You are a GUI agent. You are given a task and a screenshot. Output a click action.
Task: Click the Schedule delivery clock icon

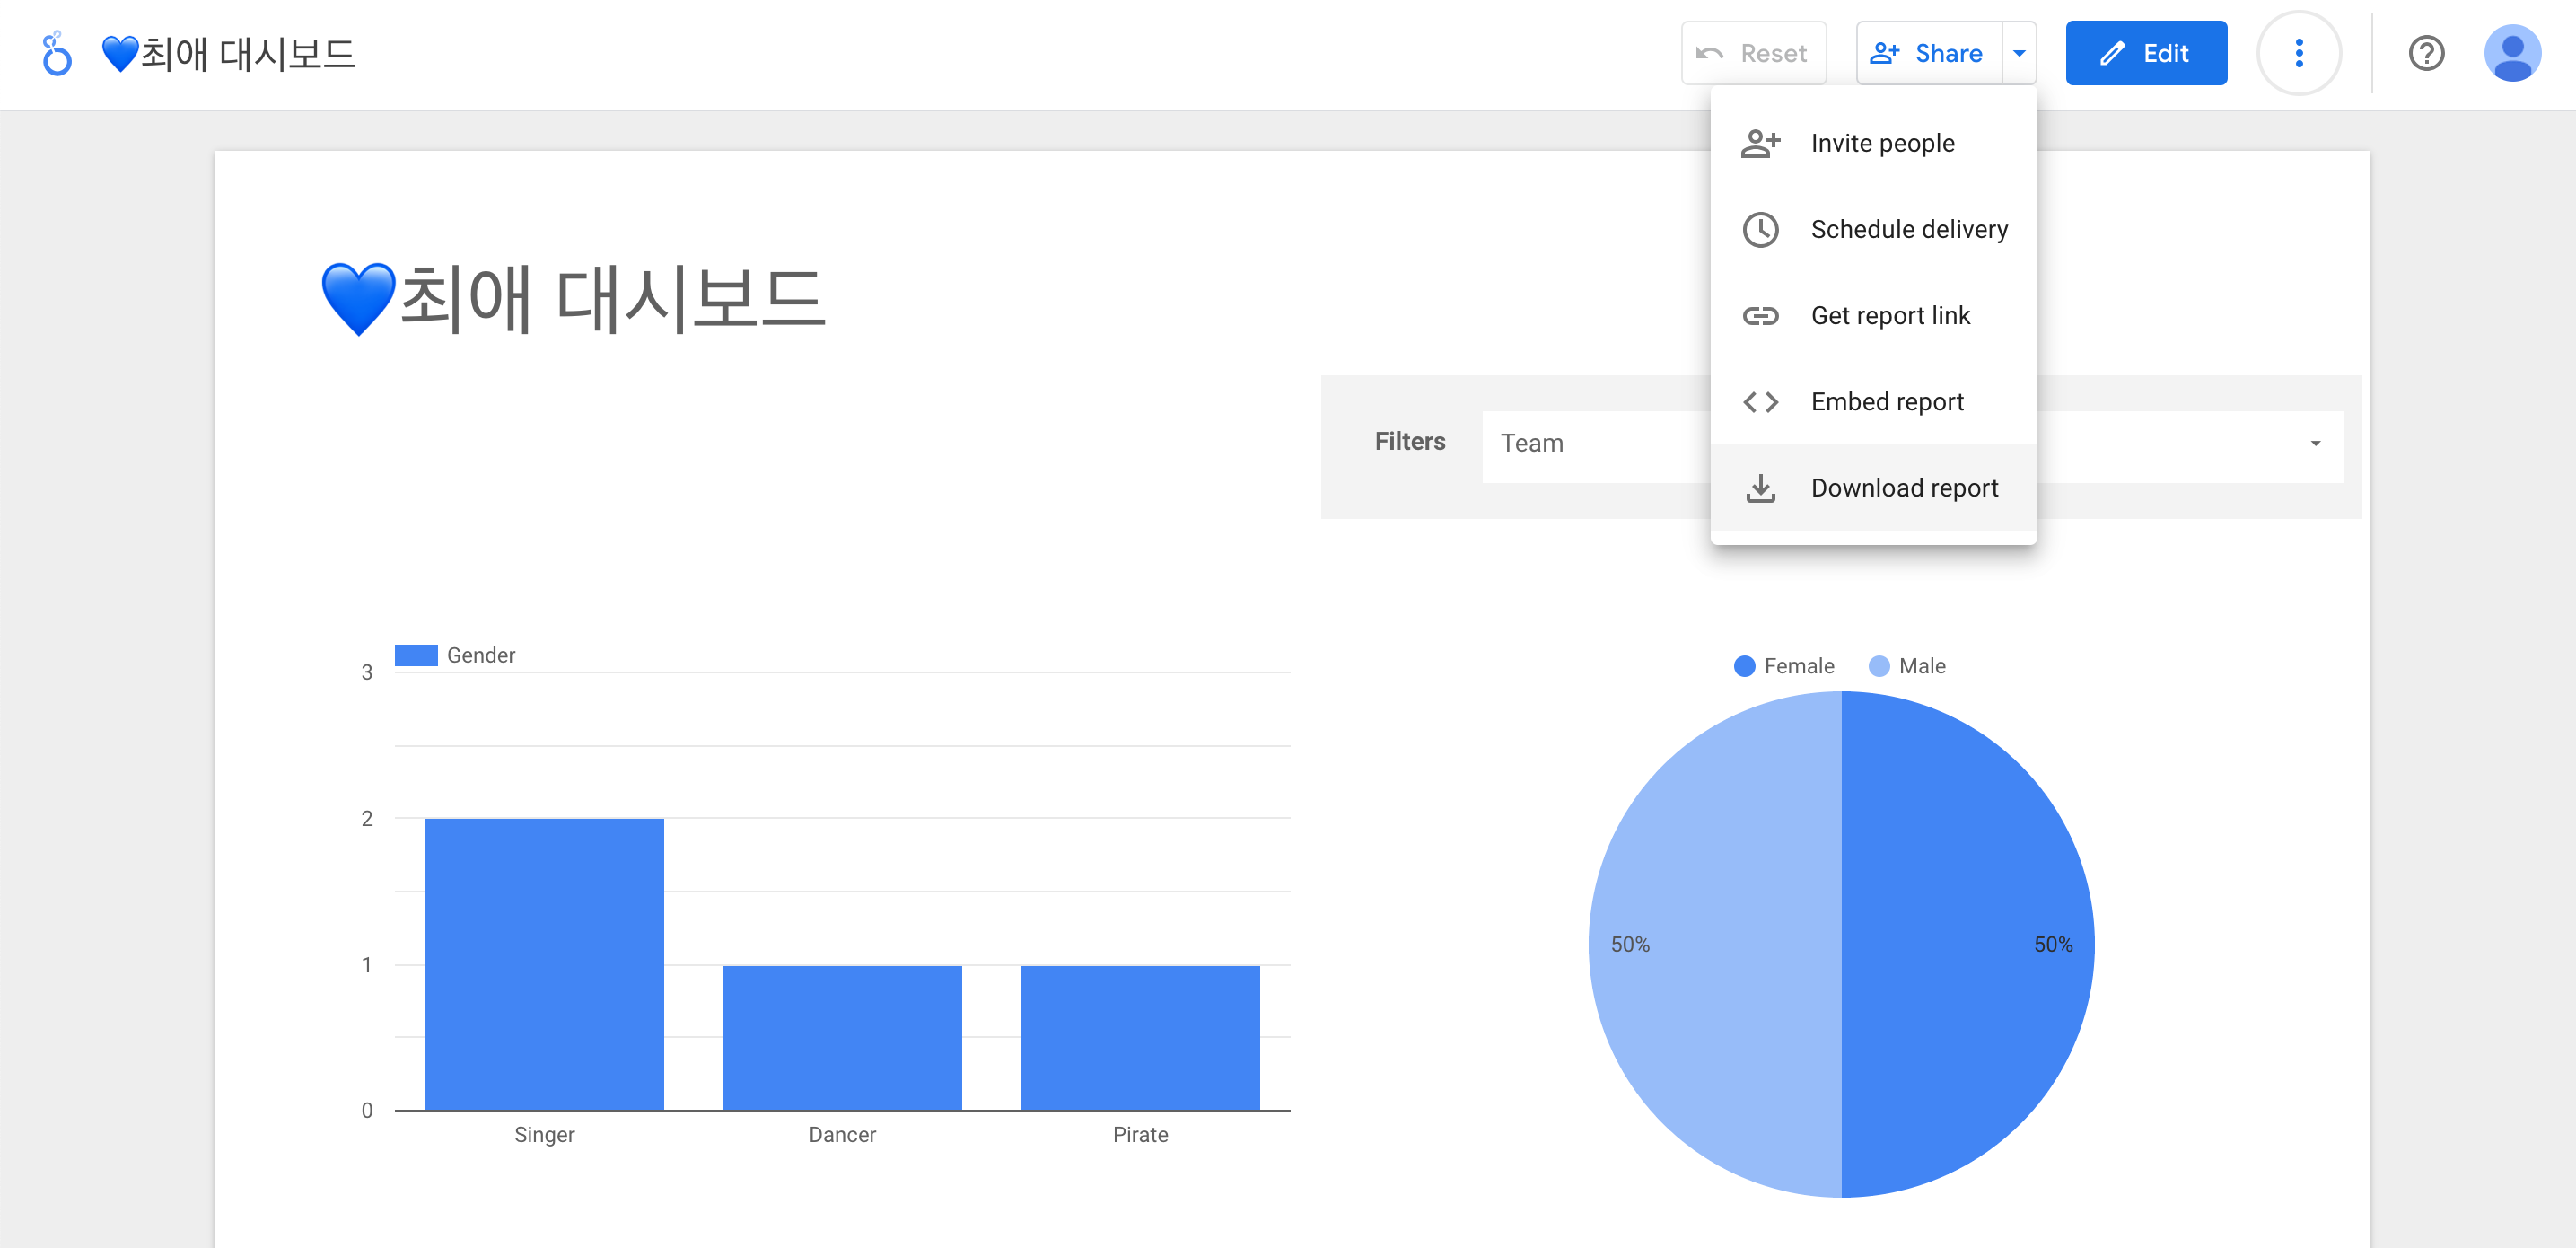tap(1759, 230)
